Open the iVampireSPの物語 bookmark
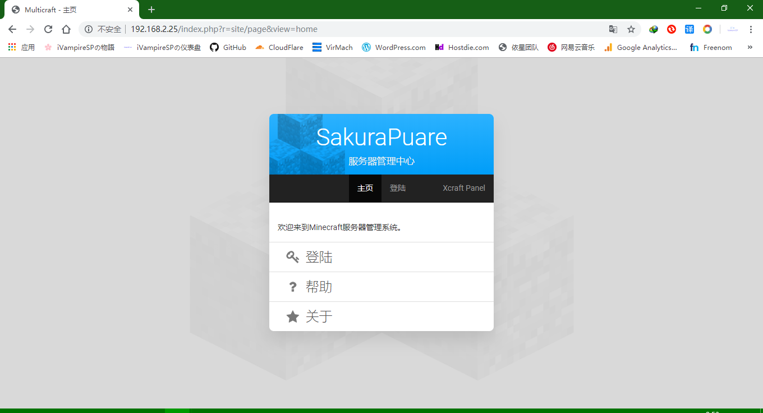The width and height of the screenshot is (763, 413). tap(79, 48)
